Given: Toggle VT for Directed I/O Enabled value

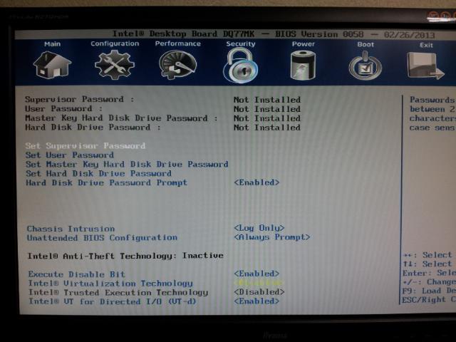Looking at the screenshot, I should click(256, 301).
